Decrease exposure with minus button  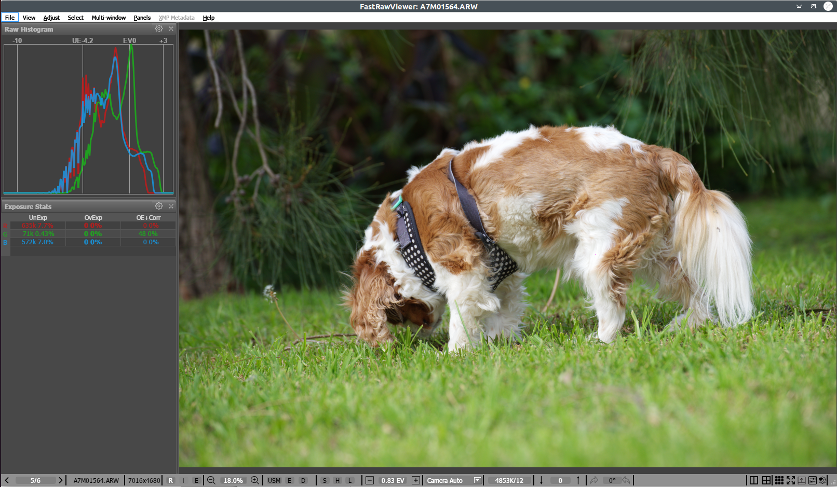370,480
